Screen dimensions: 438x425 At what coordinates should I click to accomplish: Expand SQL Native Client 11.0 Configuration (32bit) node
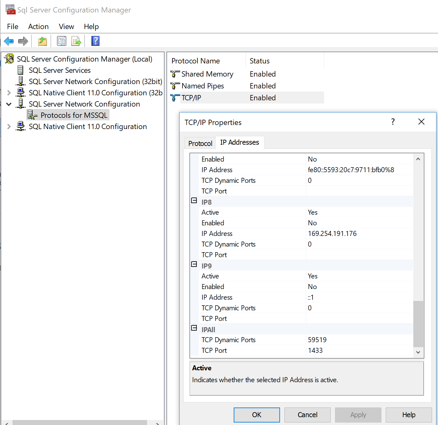coord(9,93)
